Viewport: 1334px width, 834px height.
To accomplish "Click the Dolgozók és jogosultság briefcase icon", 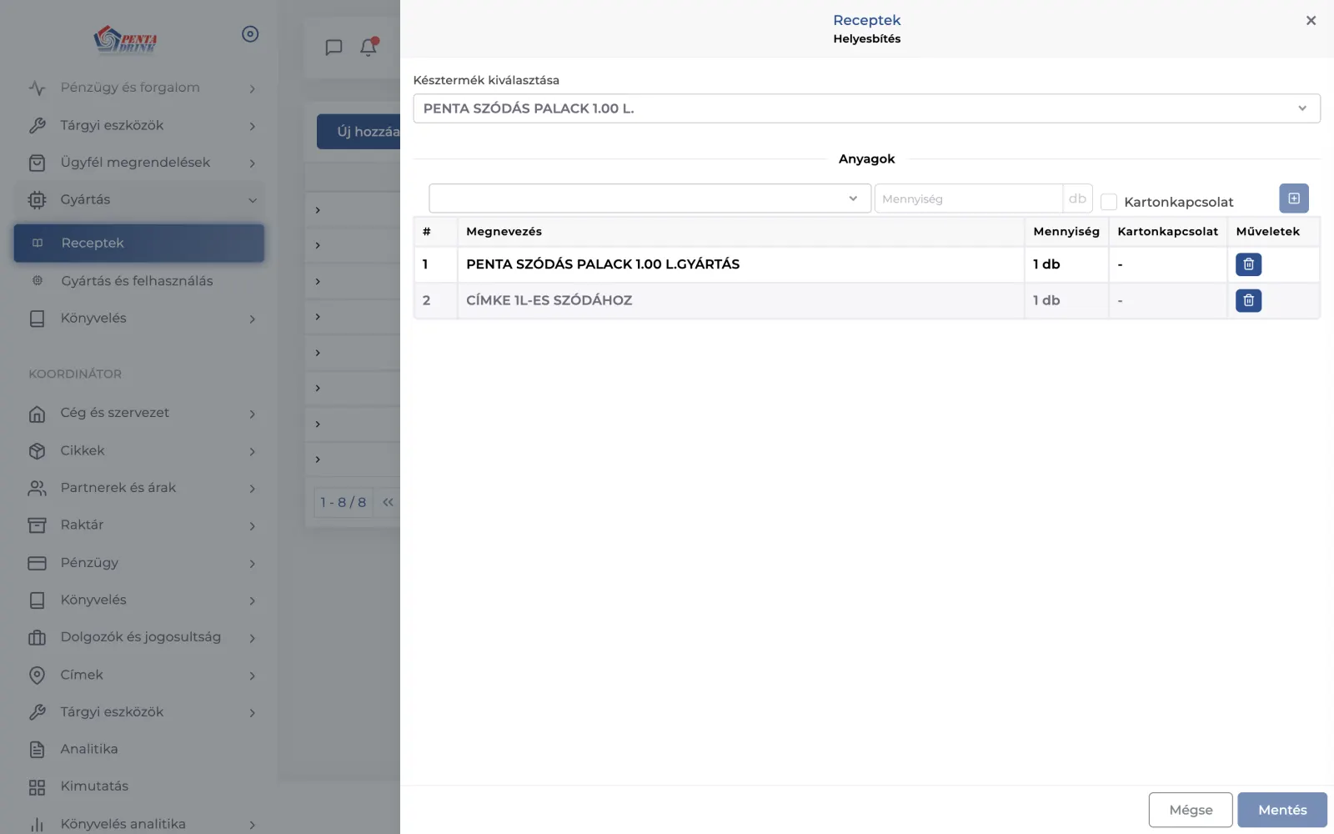I will (37, 637).
